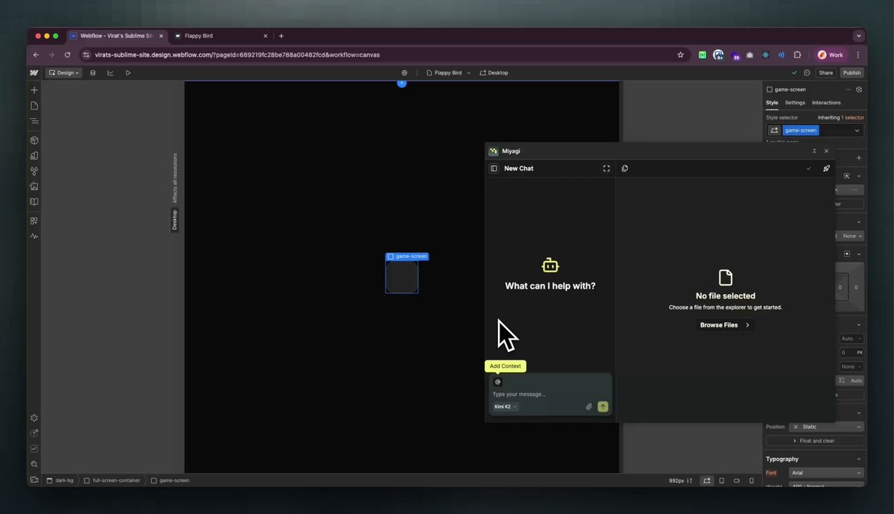Click the Add Context @ icon

coord(498,382)
